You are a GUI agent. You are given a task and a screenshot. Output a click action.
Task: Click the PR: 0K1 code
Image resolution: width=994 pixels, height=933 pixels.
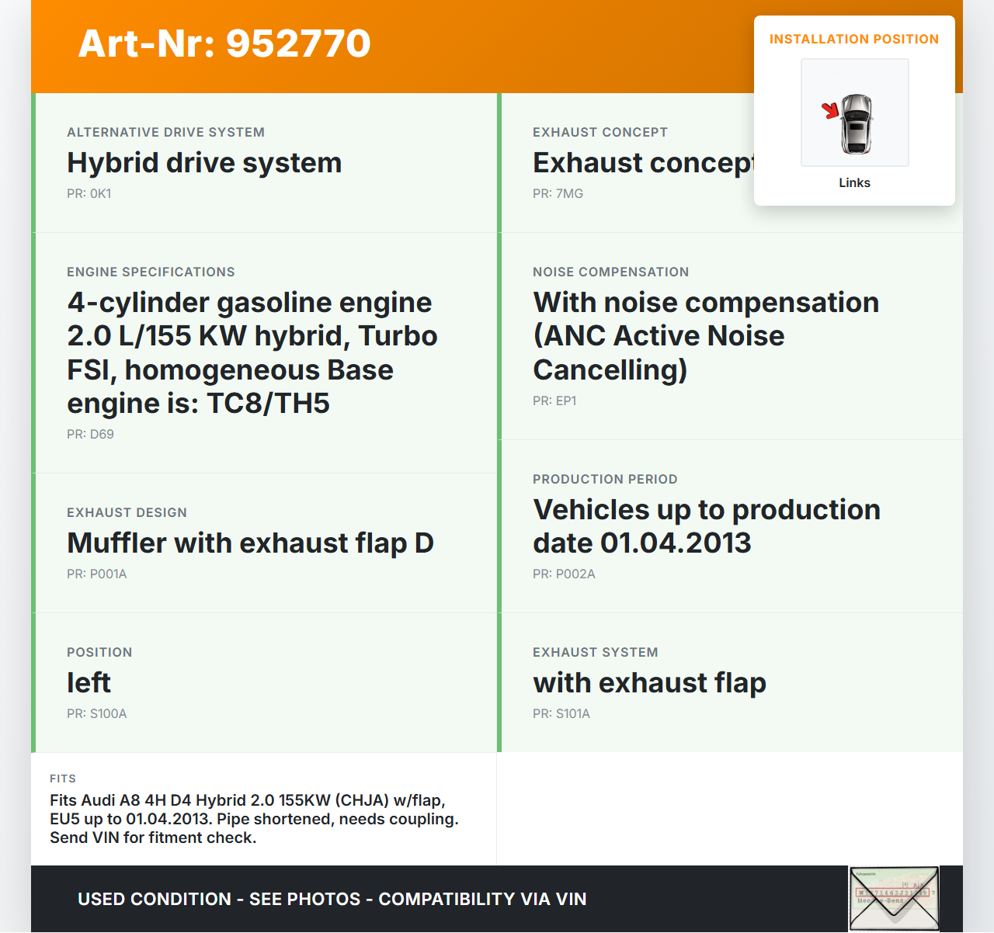pos(89,194)
